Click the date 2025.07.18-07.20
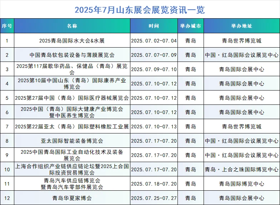Image resolution: width=280 pixels, height=205 pixels. click(154, 184)
